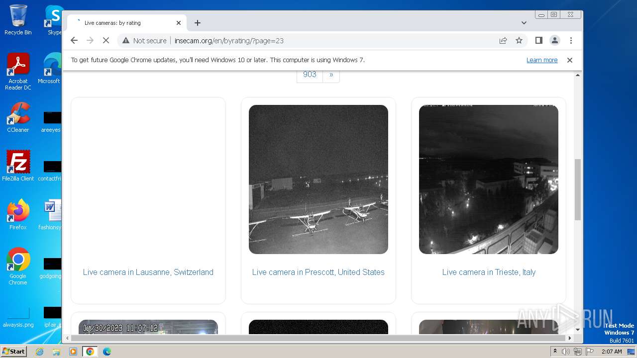Open Microsoft Edge from taskbar

point(107,352)
